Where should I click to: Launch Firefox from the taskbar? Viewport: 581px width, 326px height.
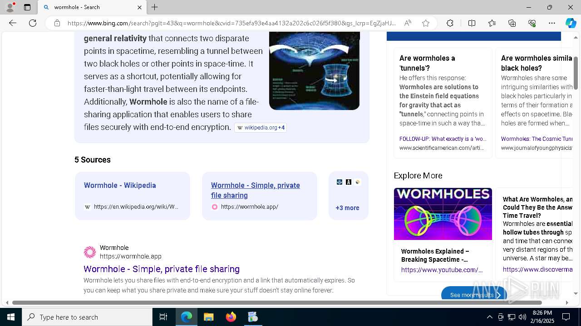231,317
